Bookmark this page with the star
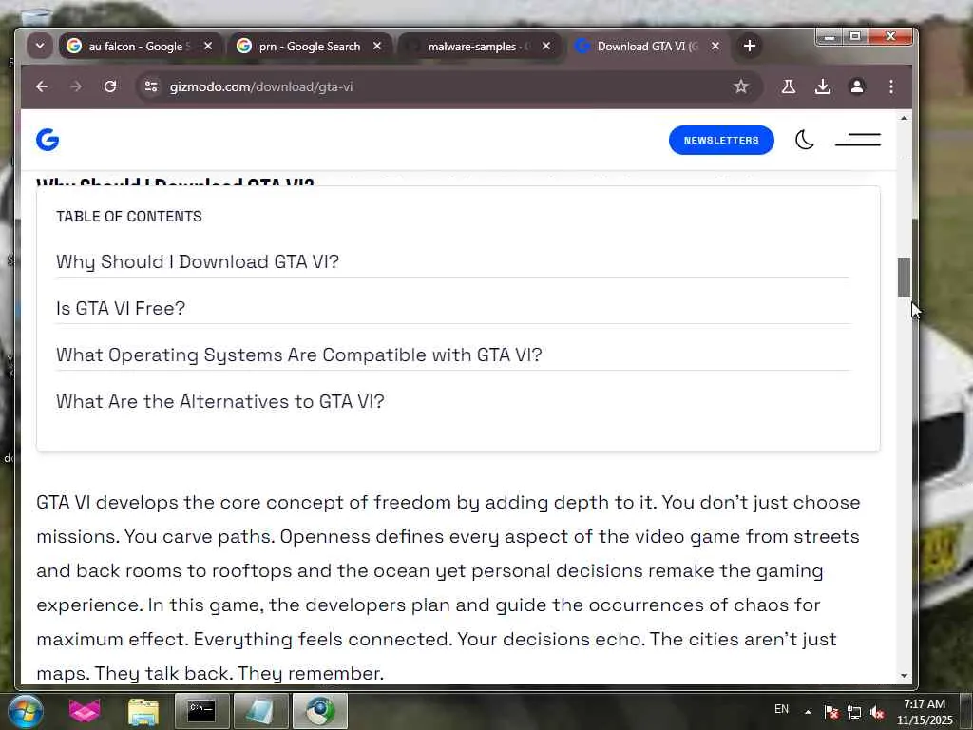 pos(741,86)
